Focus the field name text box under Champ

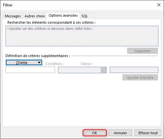(30, 70)
